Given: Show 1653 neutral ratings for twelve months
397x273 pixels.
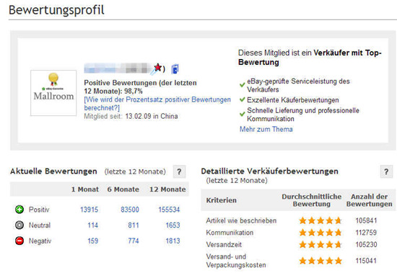Looking at the screenshot, I should coord(173,225).
